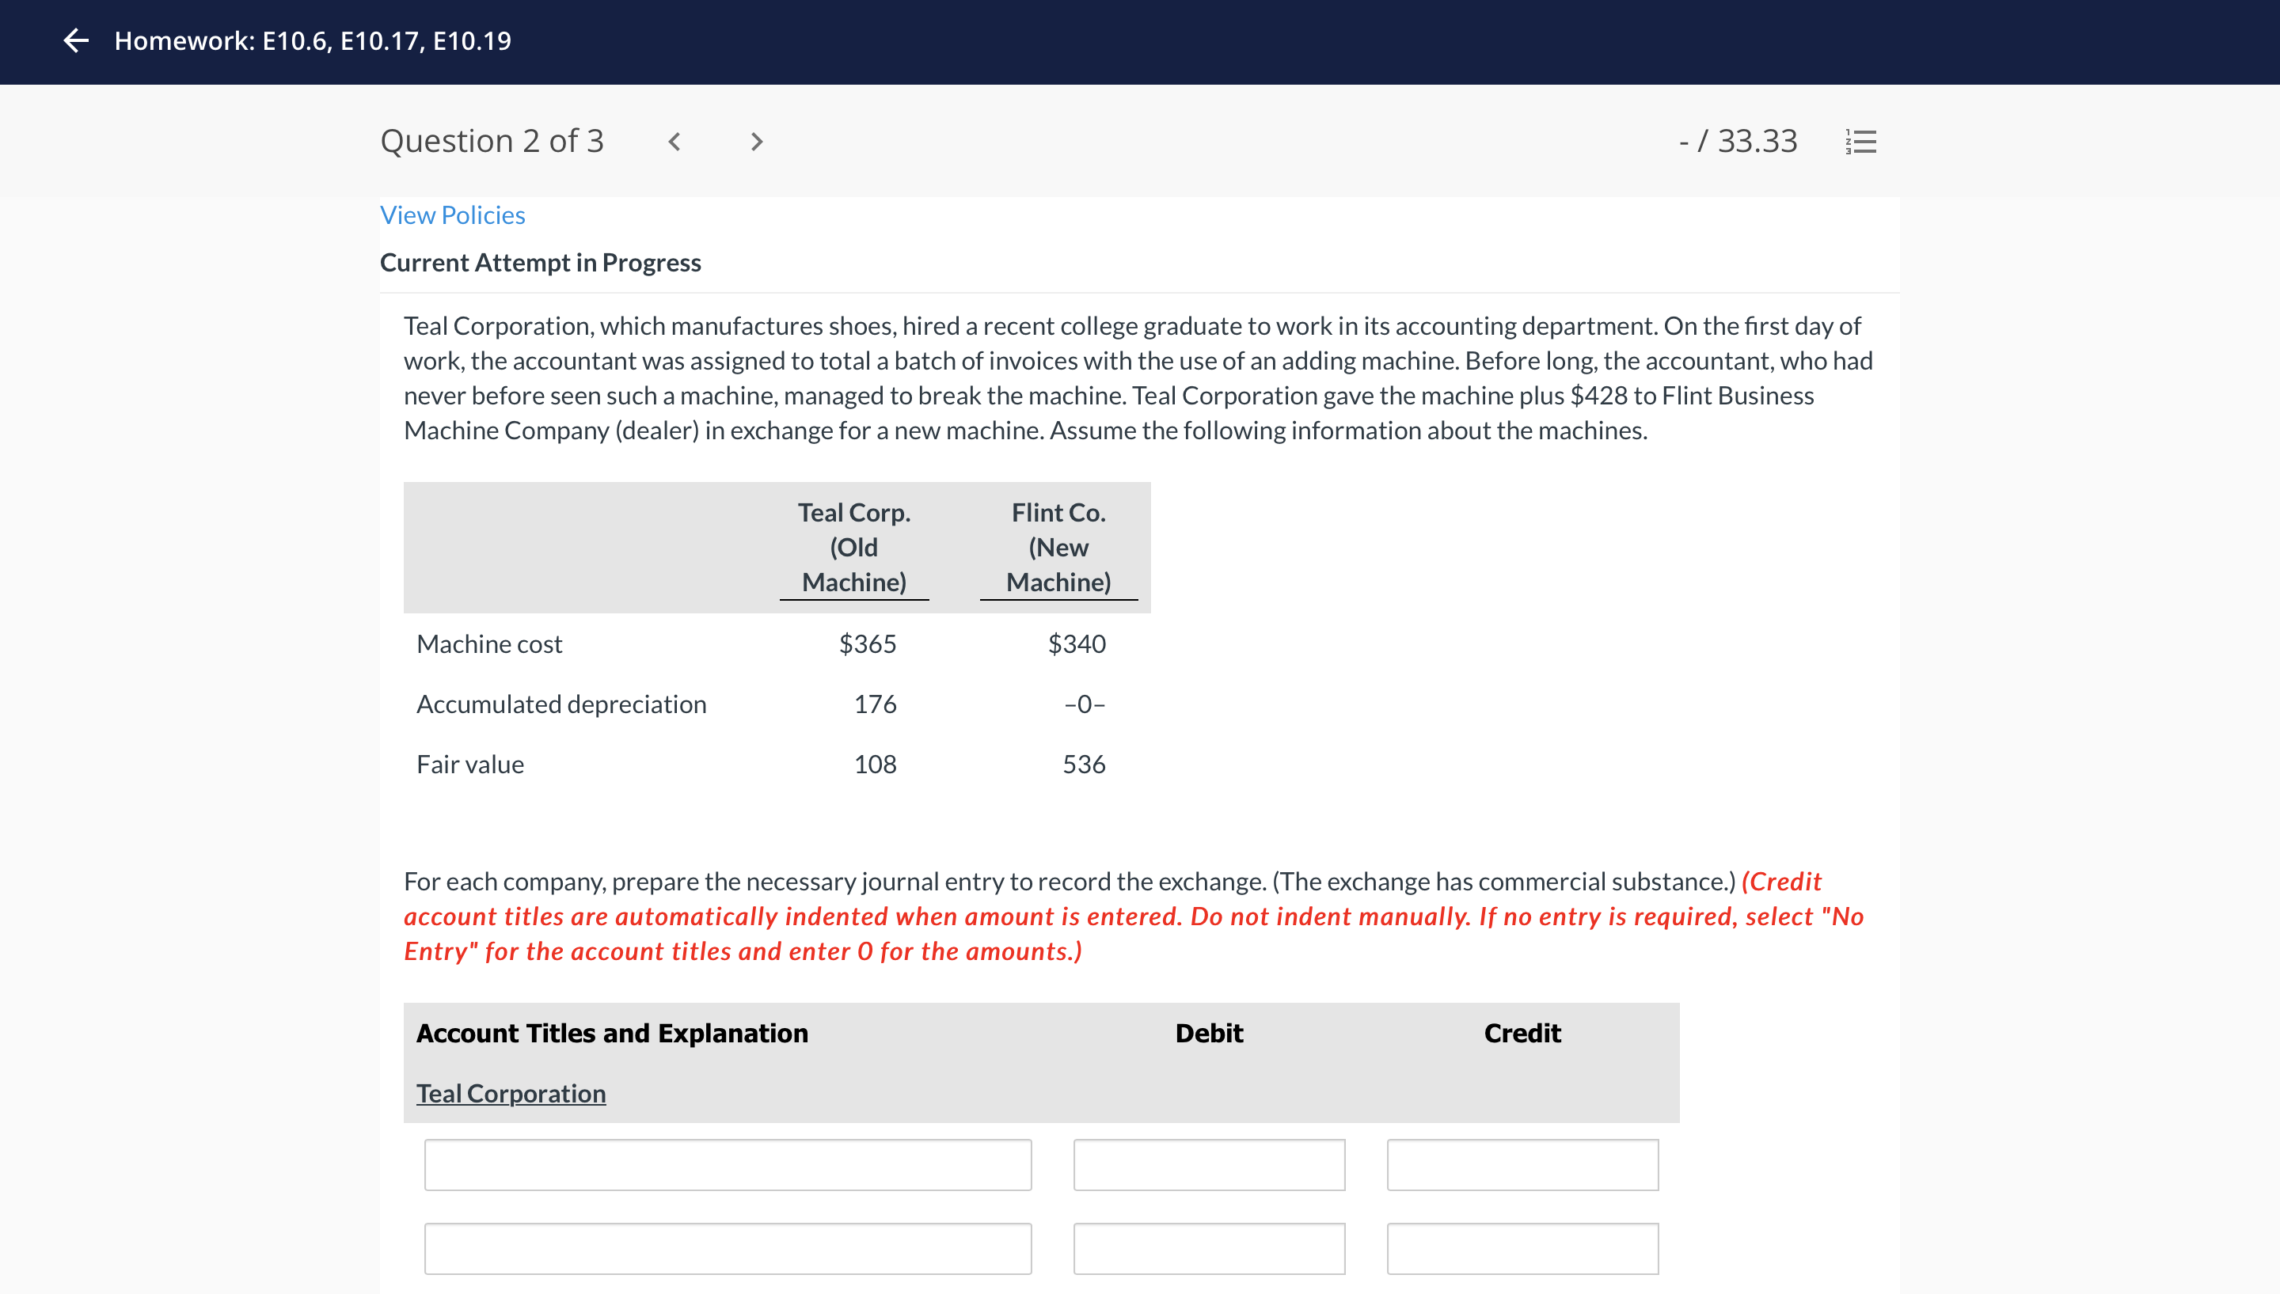Image resolution: width=2280 pixels, height=1294 pixels.
Task: Open the question list icon
Action: (1861, 142)
